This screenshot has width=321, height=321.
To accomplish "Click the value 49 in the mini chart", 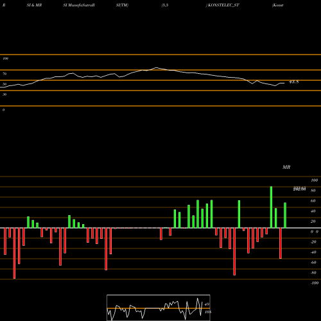I will pos(207,304).
